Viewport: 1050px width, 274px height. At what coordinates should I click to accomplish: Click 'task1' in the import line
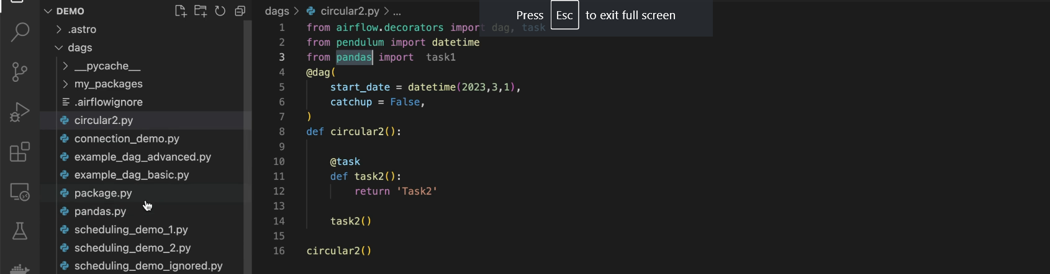(x=441, y=57)
